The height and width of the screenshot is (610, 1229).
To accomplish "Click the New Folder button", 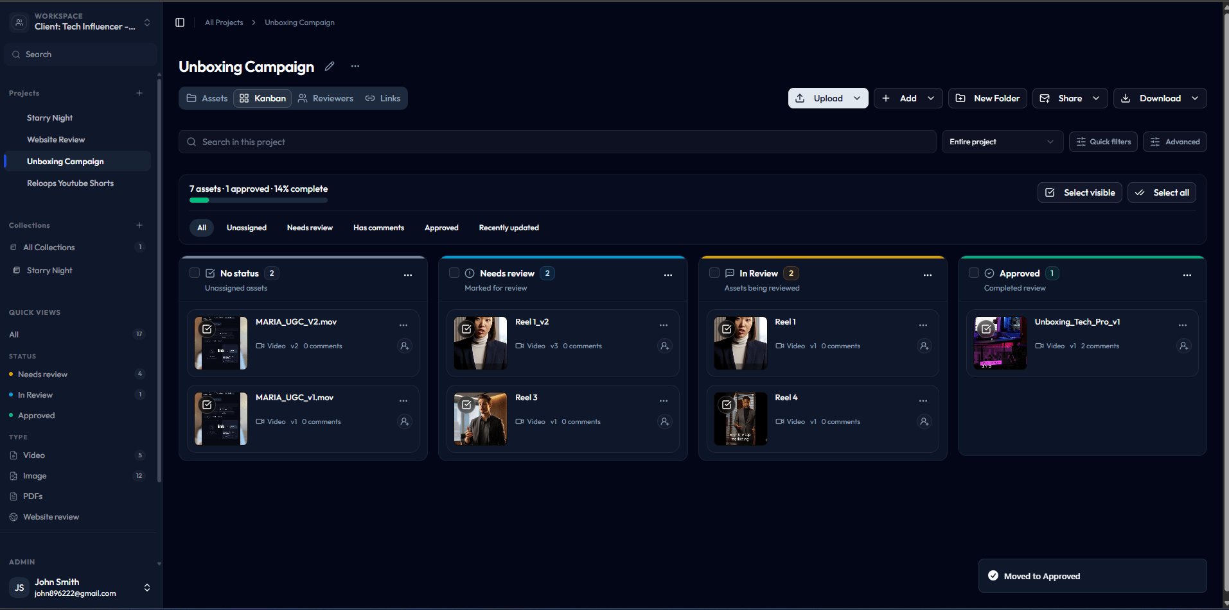I will click(987, 98).
